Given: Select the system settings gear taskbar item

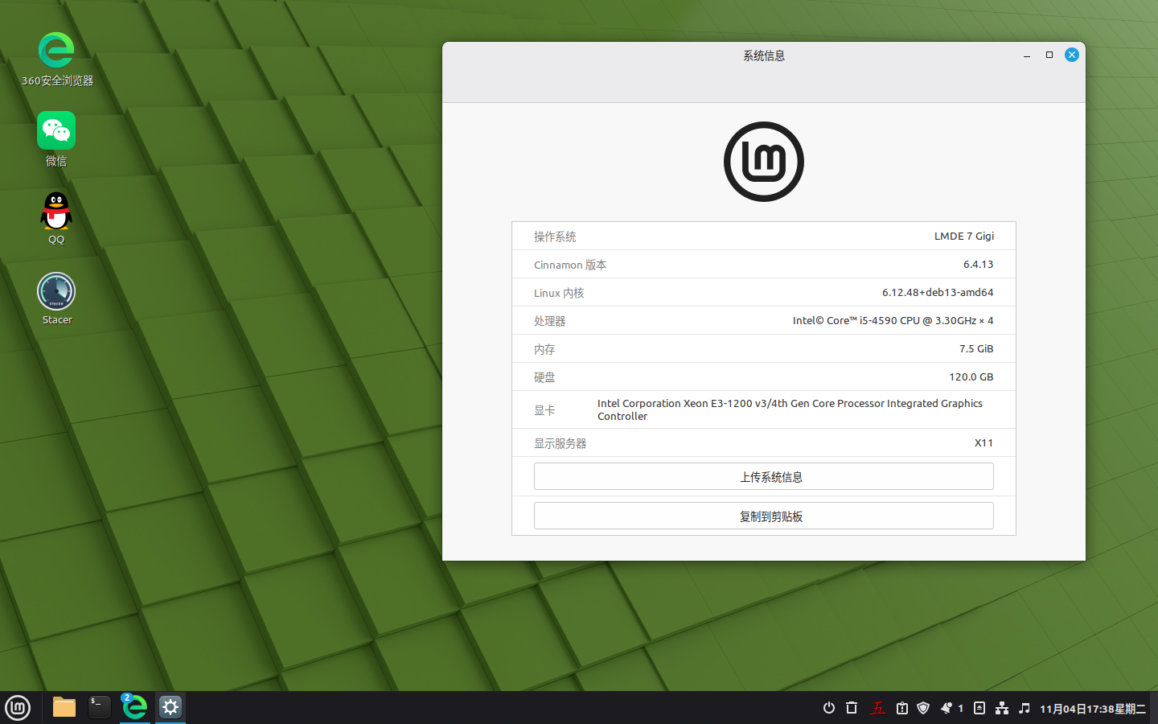Looking at the screenshot, I should [x=170, y=707].
